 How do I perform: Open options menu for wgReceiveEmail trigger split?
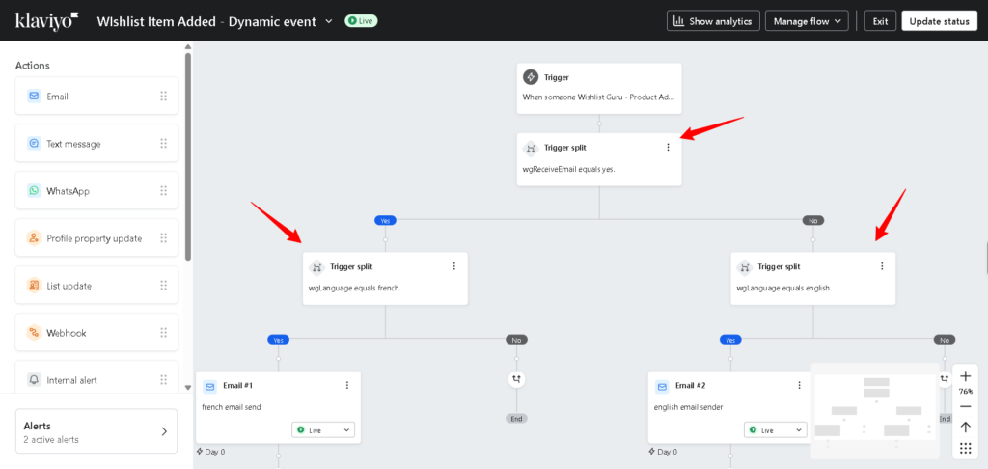pyautogui.click(x=668, y=148)
